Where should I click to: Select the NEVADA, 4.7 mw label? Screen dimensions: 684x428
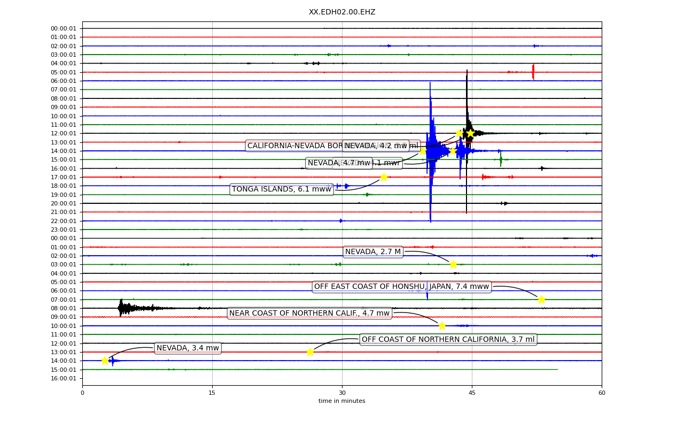pos(339,163)
